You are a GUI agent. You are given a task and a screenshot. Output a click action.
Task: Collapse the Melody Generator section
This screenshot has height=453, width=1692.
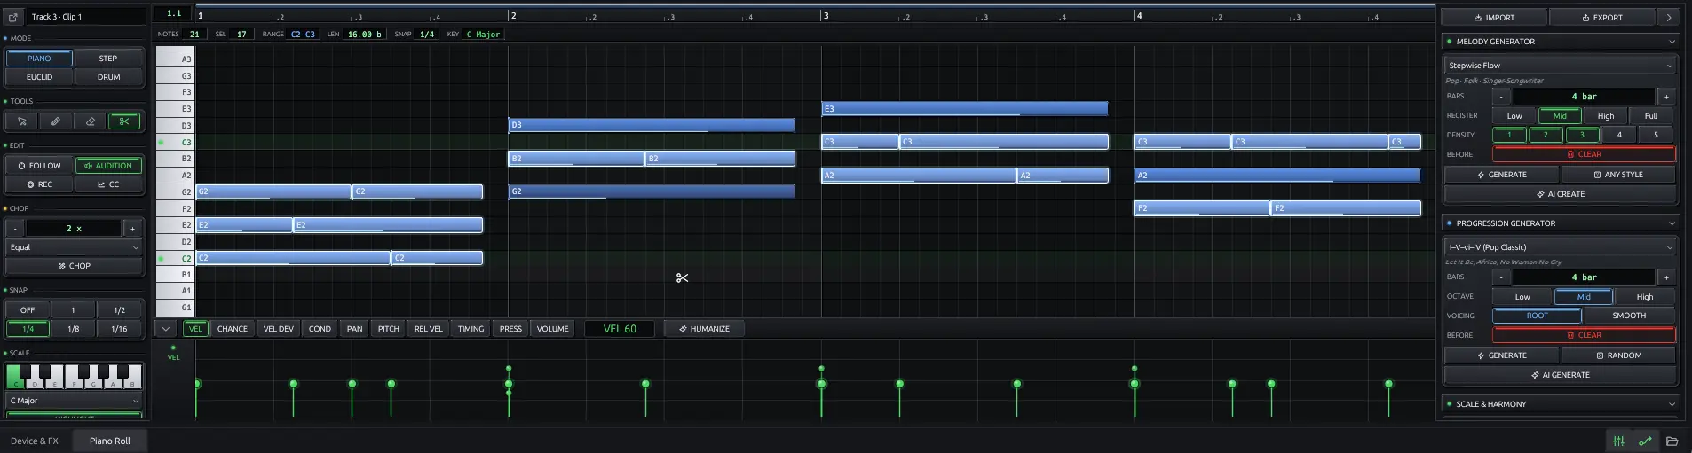(x=1672, y=42)
